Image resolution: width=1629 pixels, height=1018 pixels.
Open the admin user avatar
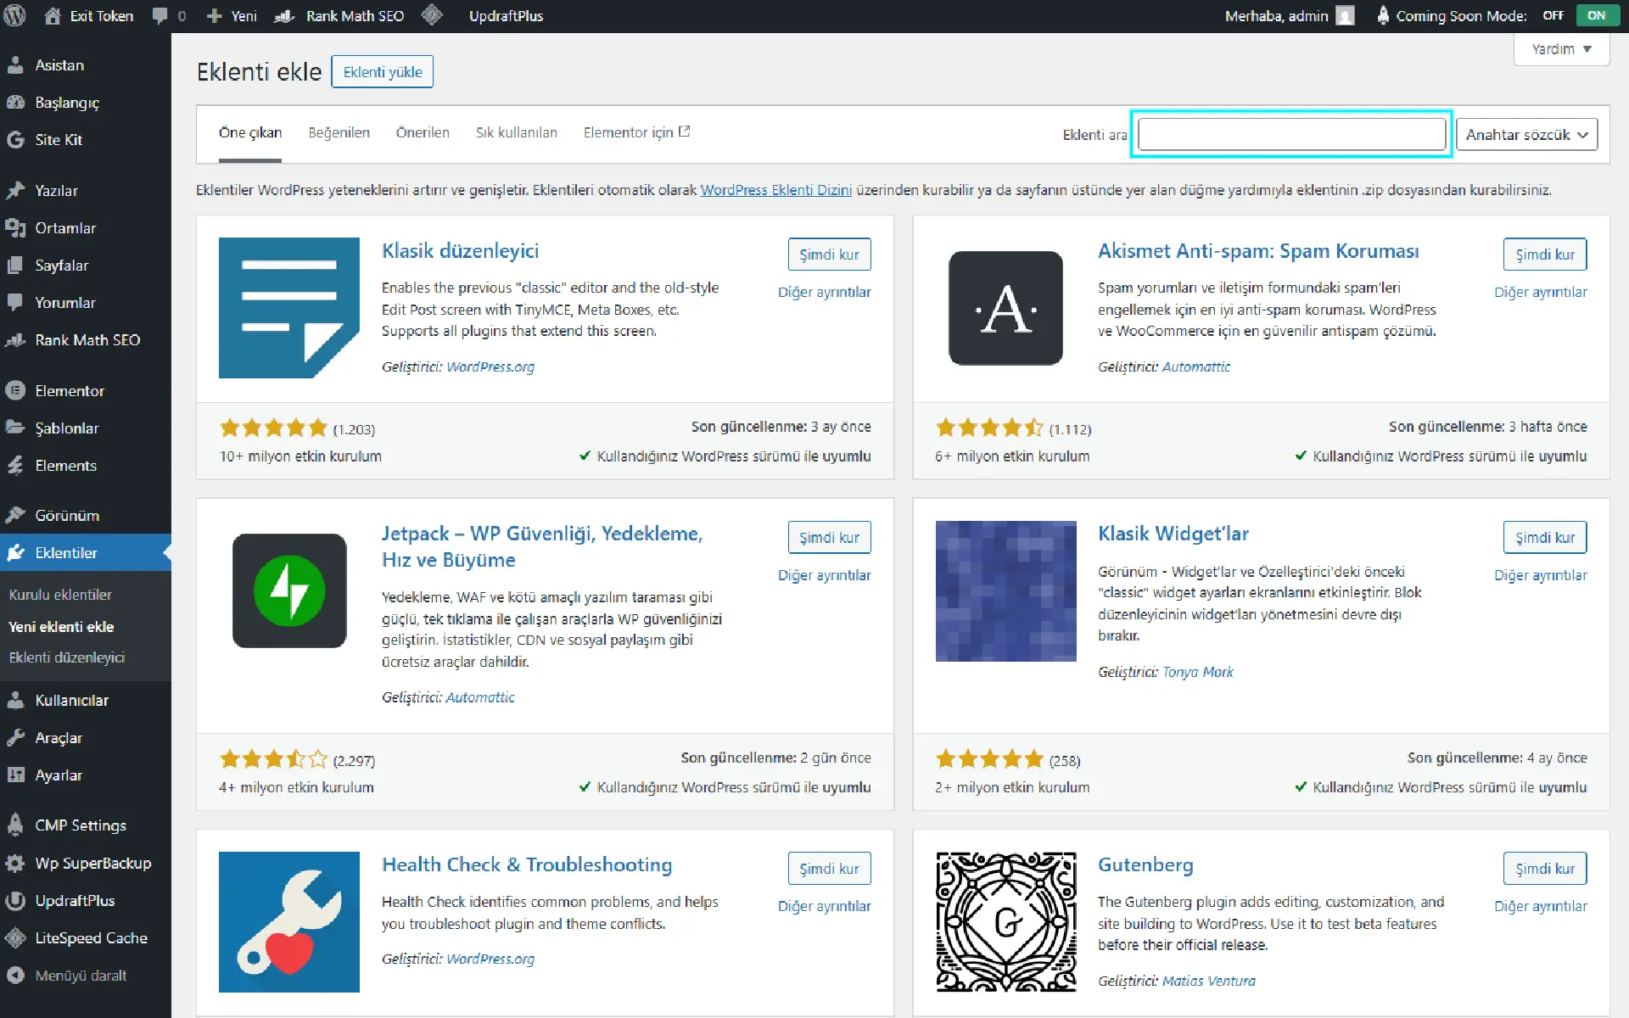tap(1345, 15)
